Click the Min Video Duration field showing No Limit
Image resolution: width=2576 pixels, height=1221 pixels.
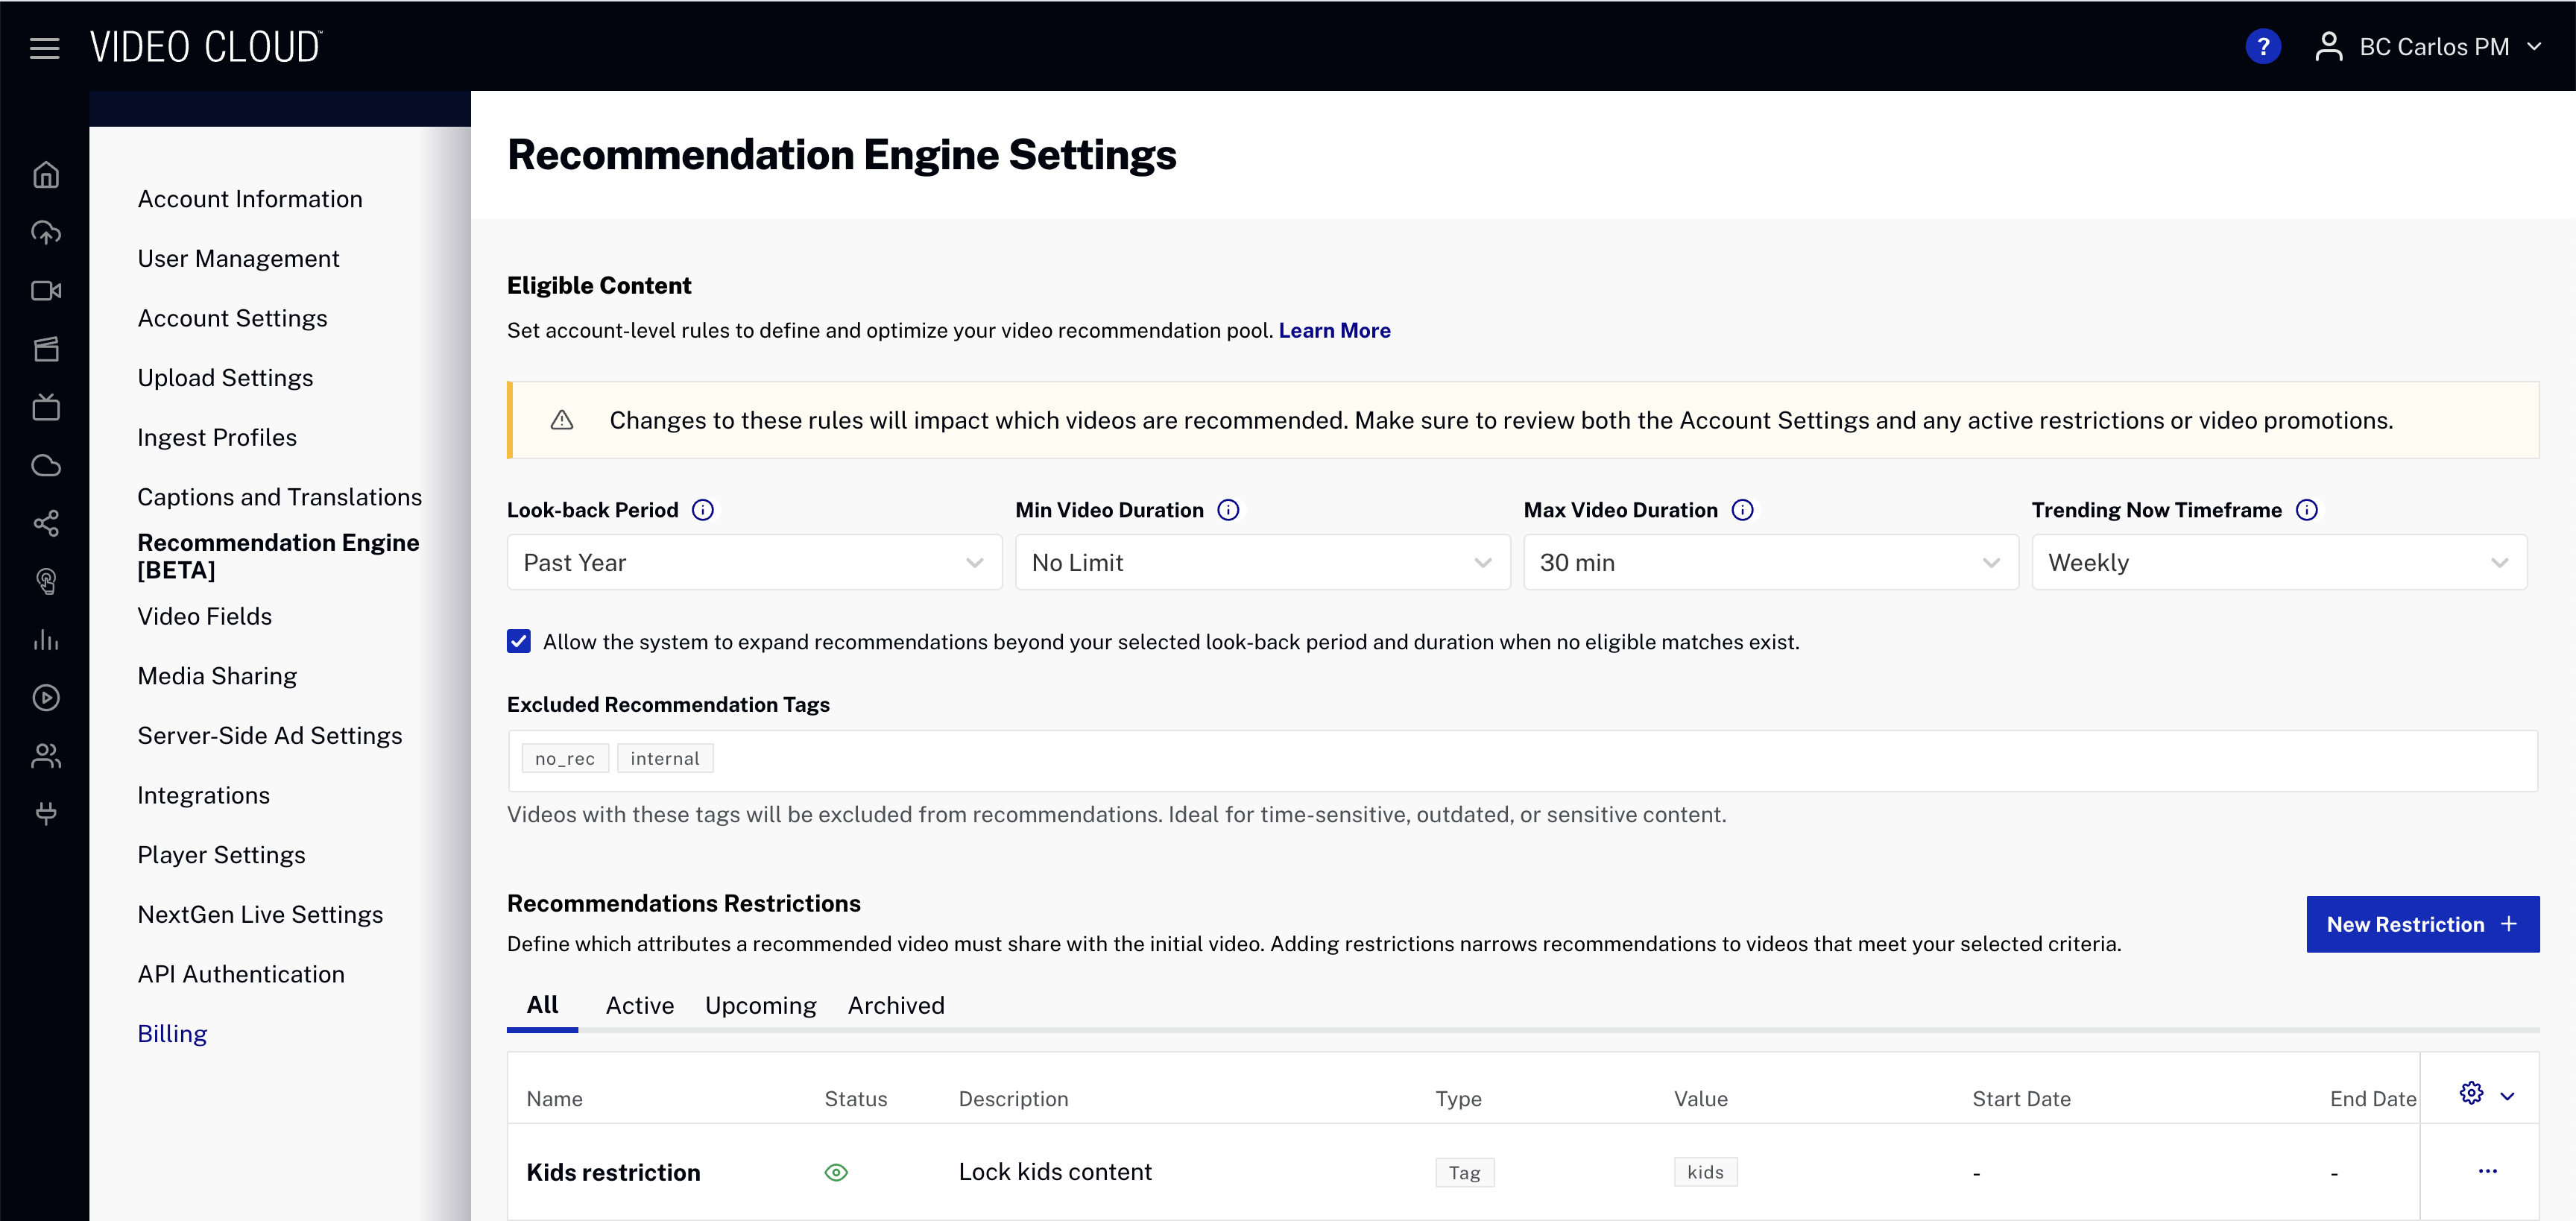(x=1262, y=562)
